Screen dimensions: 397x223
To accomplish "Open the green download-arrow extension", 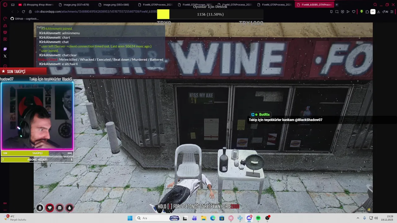I will click(x=362, y=12).
